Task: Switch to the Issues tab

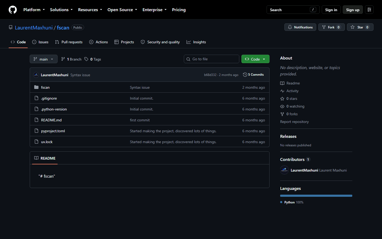Action: coord(40,42)
